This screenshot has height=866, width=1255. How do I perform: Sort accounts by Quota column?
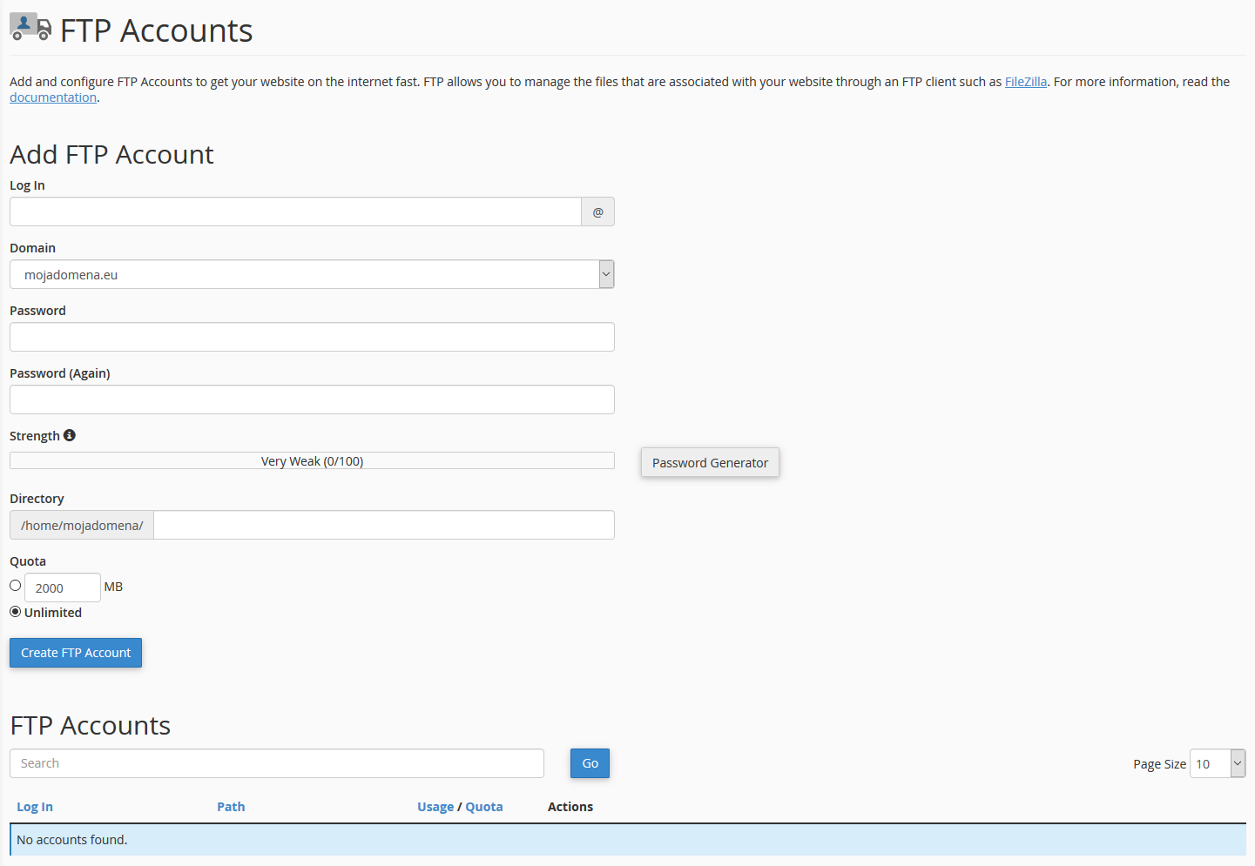[x=484, y=807]
